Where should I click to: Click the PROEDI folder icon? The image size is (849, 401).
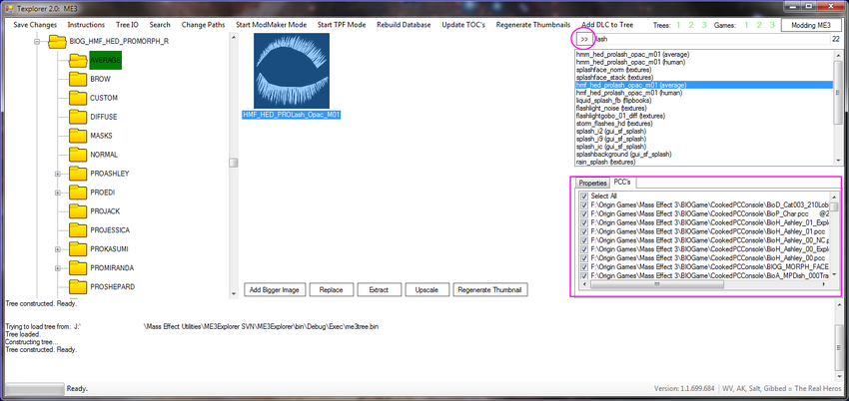point(78,193)
